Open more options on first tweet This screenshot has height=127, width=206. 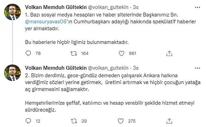point(197,7)
